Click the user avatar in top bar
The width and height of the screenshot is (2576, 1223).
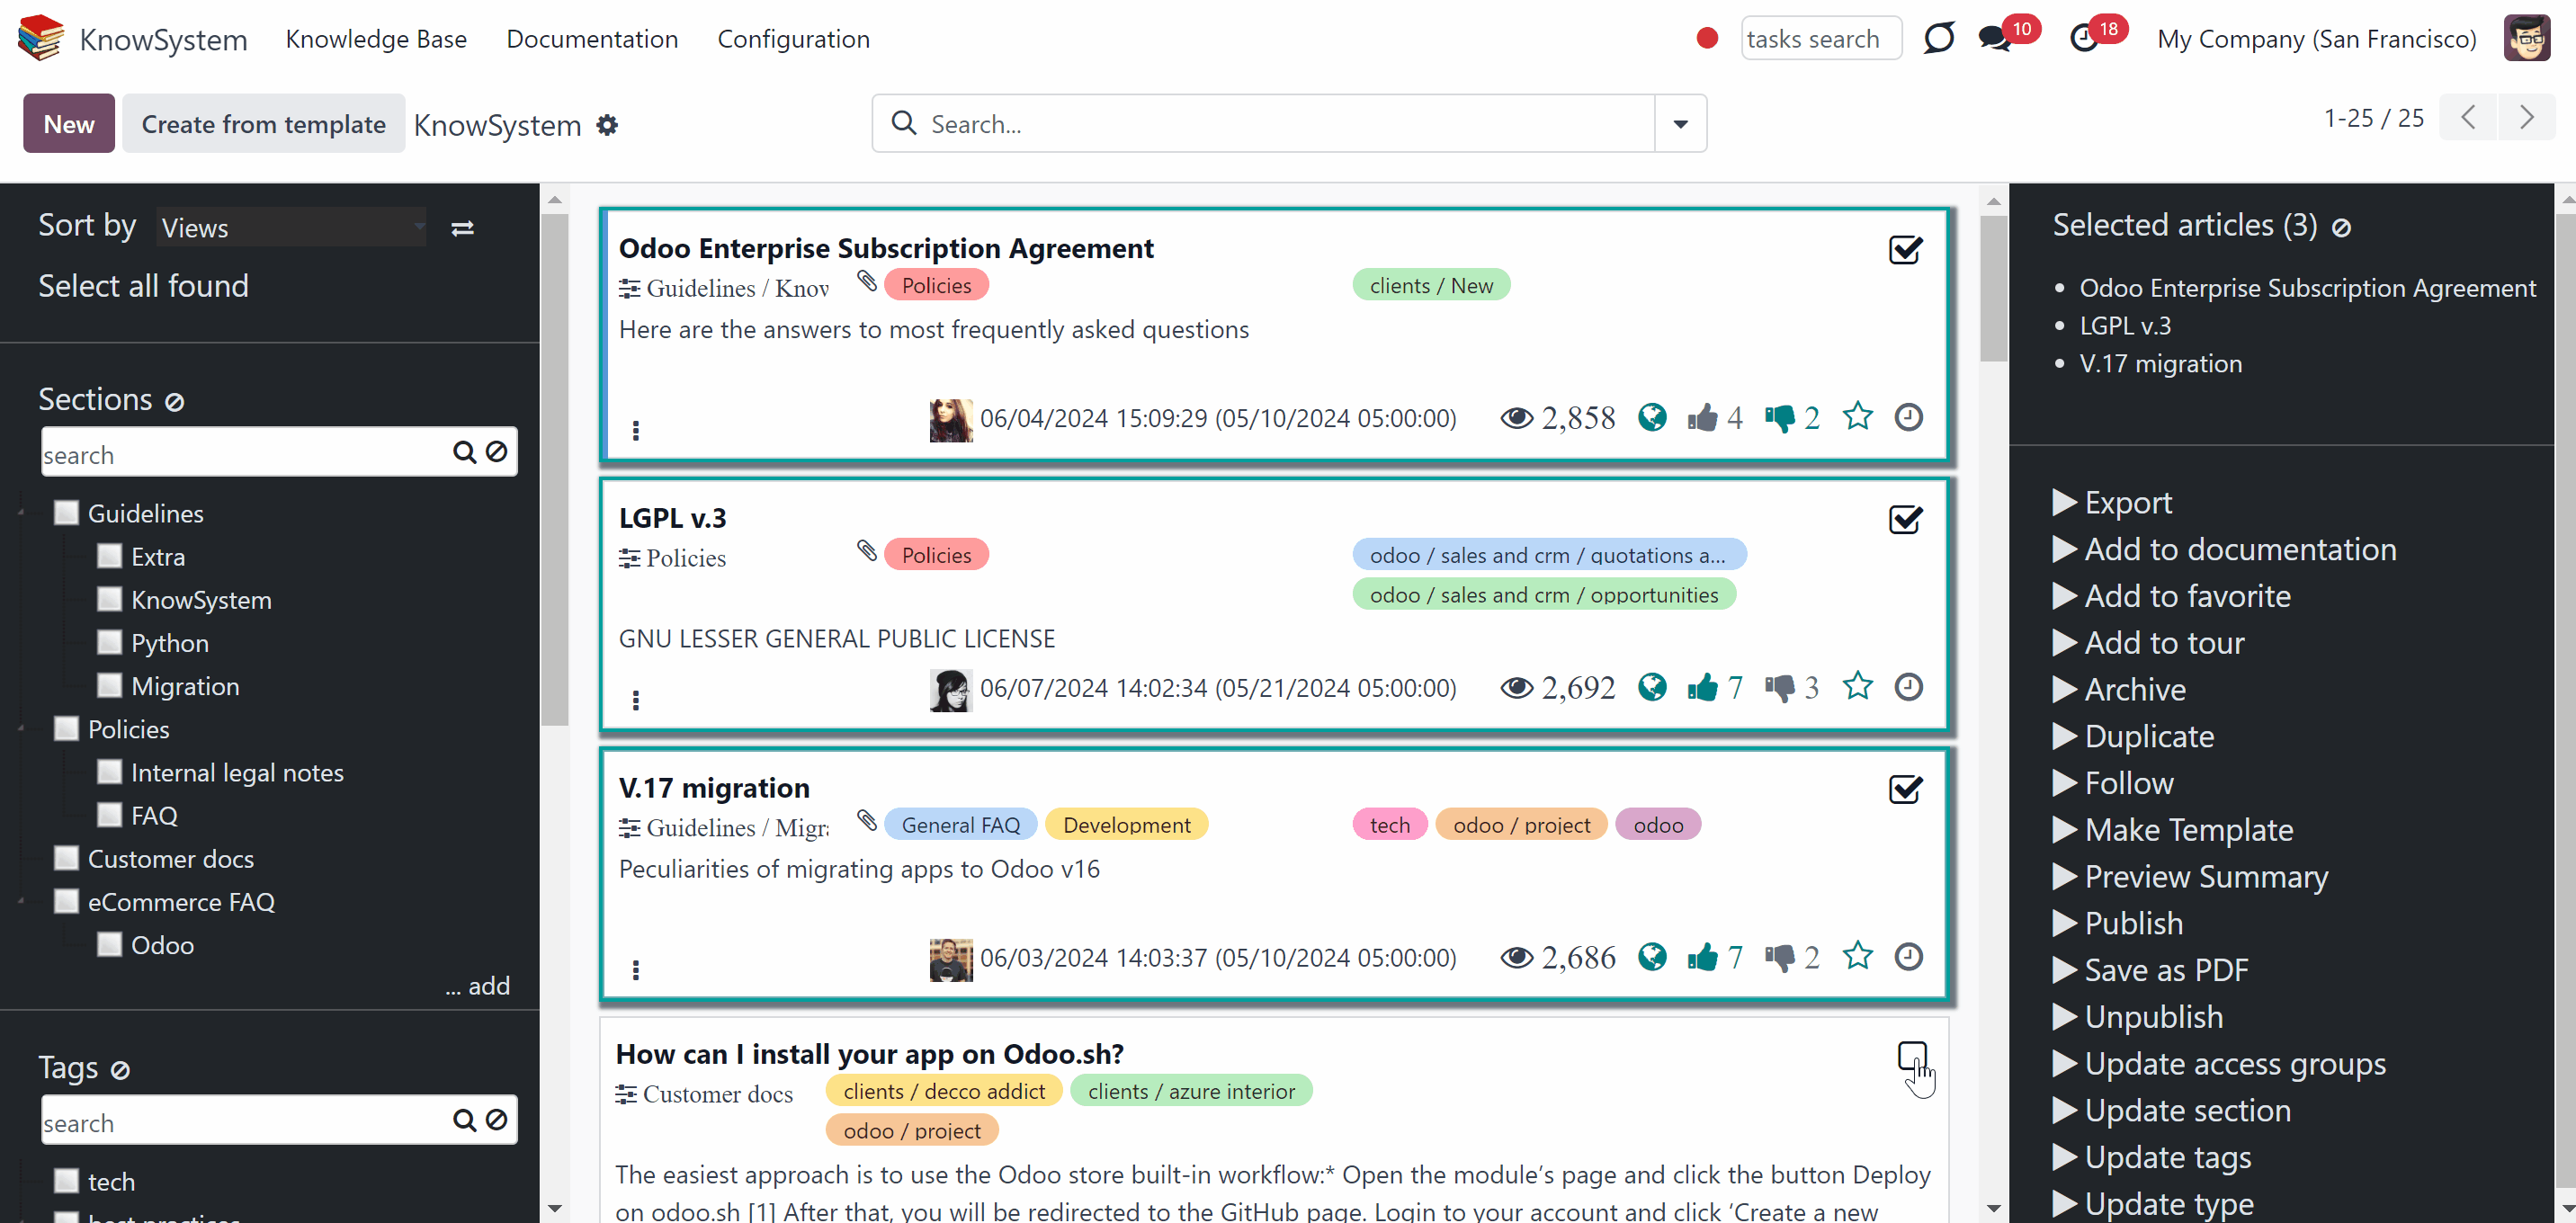tap(2527, 38)
